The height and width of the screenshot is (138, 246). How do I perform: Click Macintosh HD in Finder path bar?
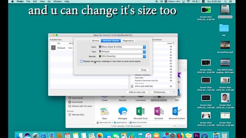point(104,123)
